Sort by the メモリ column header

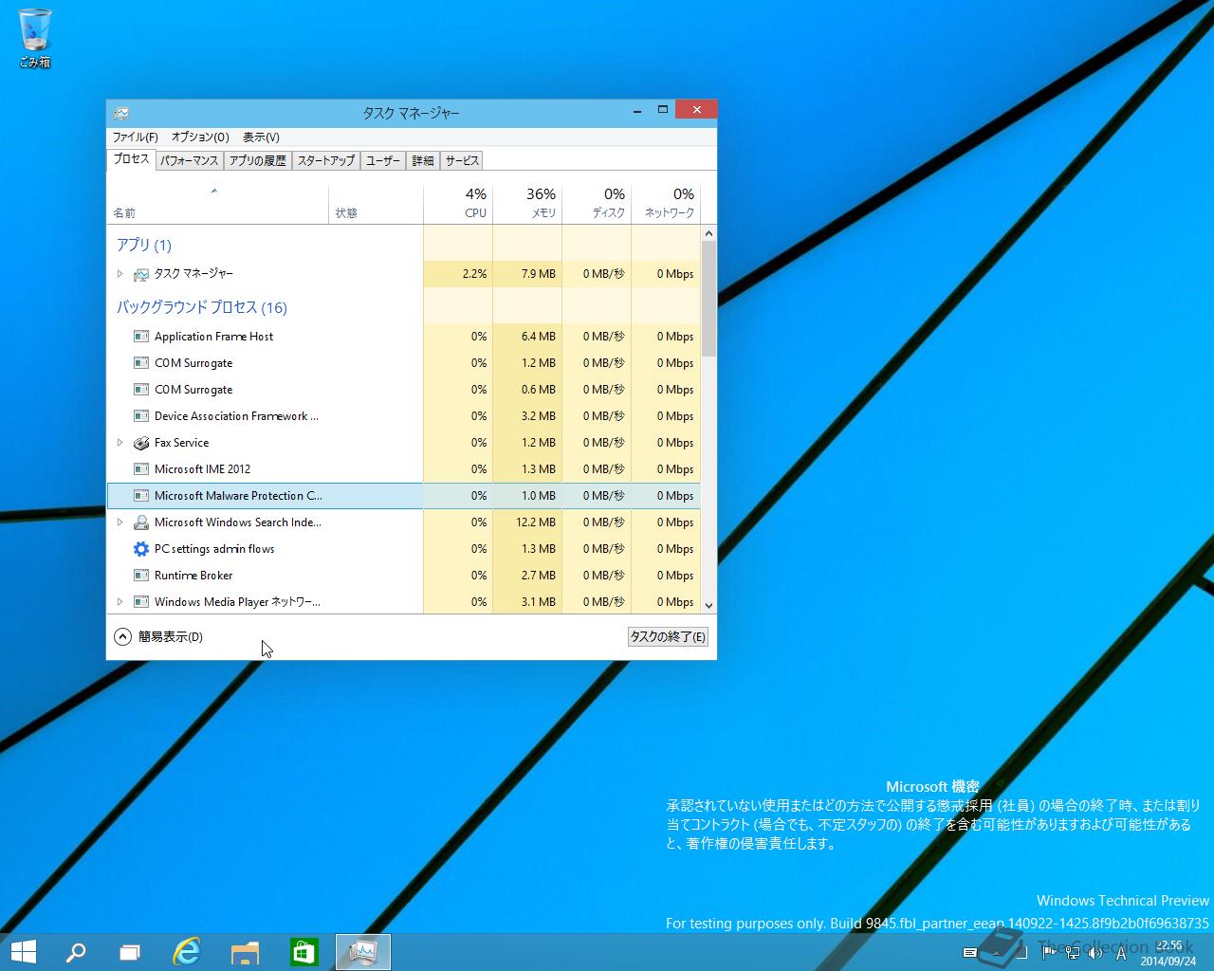click(527, 204)
